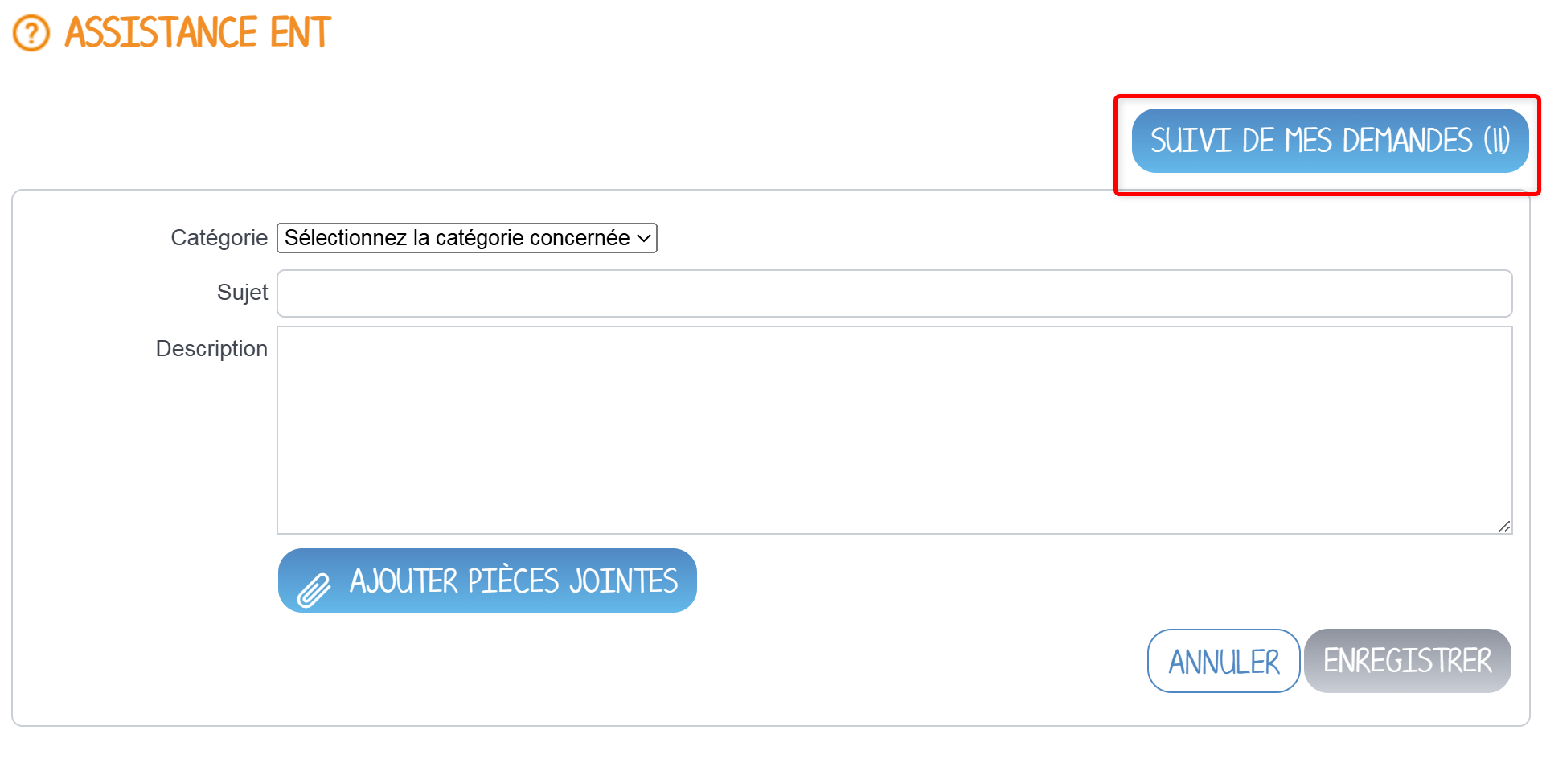Click the dropdown arrow next to Catégorie
1542x759 pixels.
pyautogui.click(x=642, y=238)
